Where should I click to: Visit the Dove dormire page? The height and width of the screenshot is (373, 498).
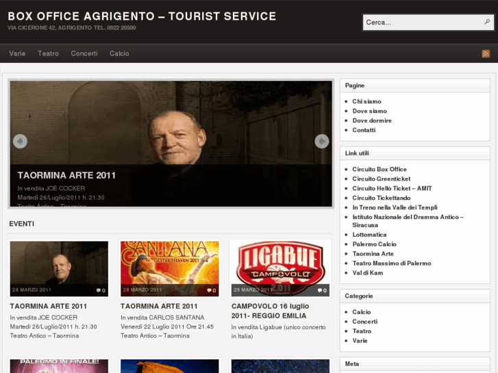372,120
